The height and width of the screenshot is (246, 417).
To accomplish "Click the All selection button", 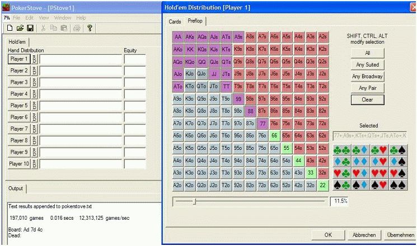I will click(368, 53).
